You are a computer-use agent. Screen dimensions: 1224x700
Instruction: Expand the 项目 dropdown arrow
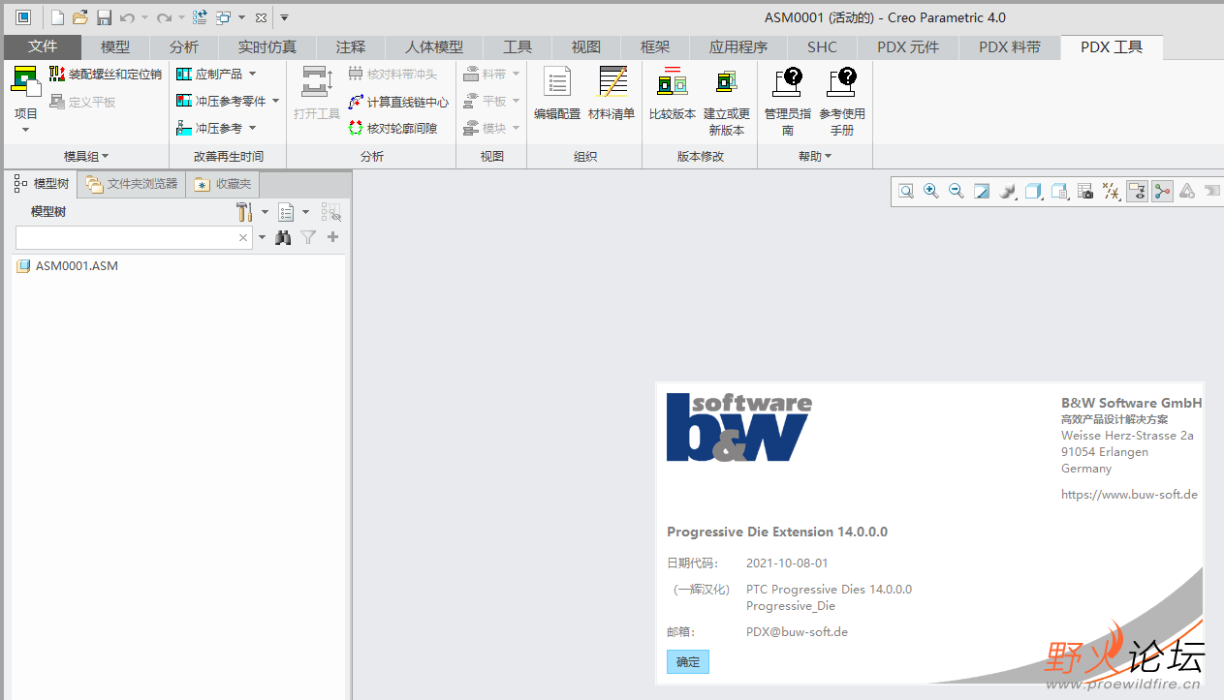[x=25, y=130]
